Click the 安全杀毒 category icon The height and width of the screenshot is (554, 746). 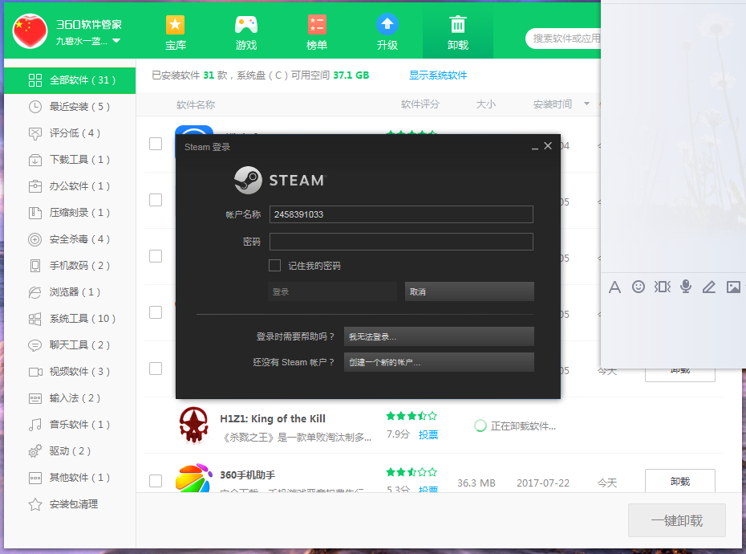34,239
